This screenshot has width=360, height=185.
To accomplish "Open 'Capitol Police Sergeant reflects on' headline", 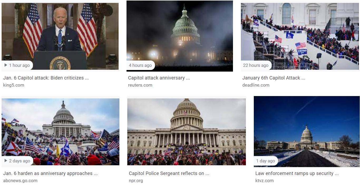I will [x=169, y=173].
